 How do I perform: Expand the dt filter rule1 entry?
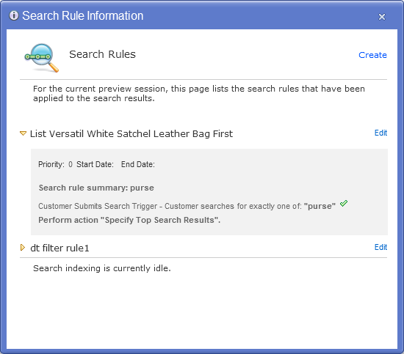(x=23, y=248)
